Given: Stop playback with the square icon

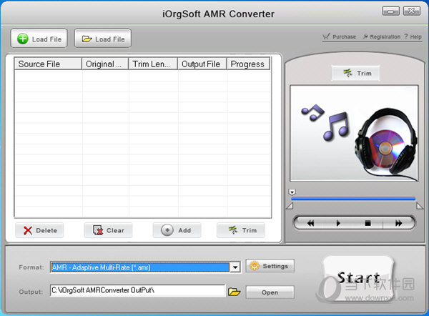Looking at the screenshot, I should coord(368,223).
